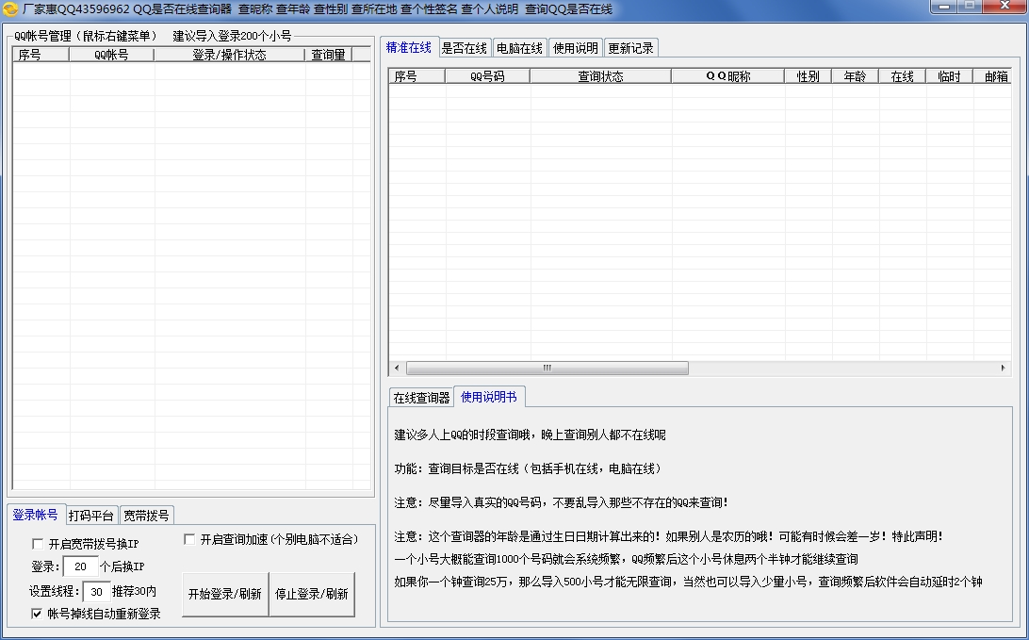
Task: Open the 宽带拨号 tab
Action: pos(146,516)
